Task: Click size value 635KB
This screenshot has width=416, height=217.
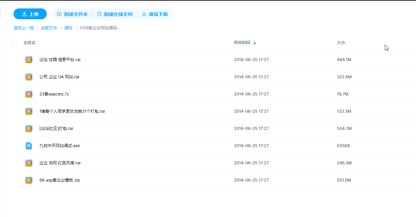Action: click(x=343, y=146)
